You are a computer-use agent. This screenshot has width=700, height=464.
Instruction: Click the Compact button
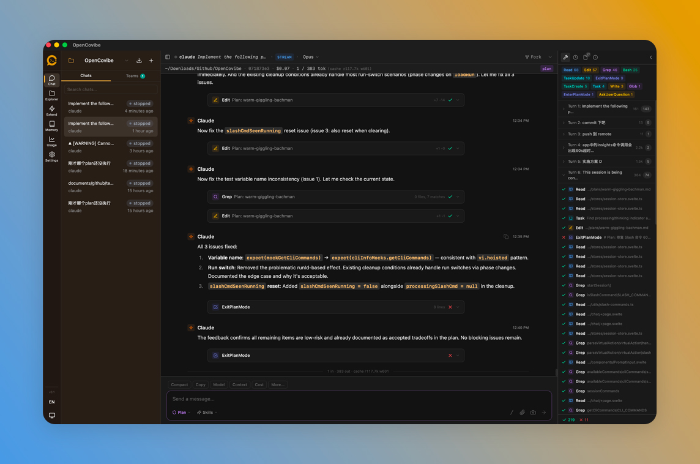[x=179, y=385]
